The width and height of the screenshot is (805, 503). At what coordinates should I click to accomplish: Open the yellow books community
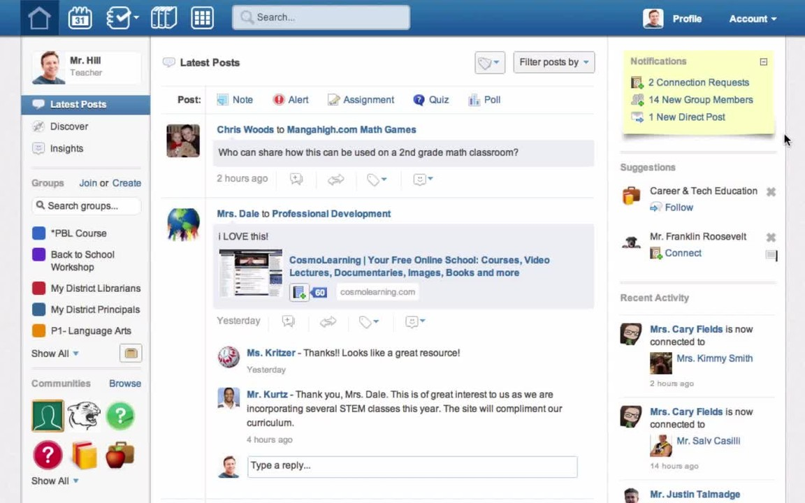click(x=84, y=455)
